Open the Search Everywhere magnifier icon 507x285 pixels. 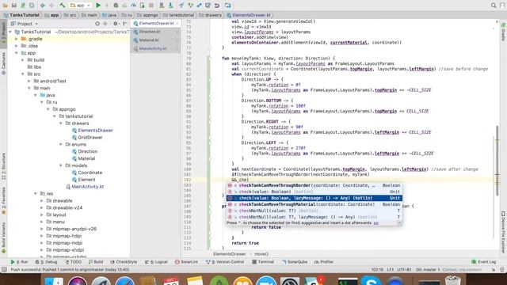click(494, 6)
